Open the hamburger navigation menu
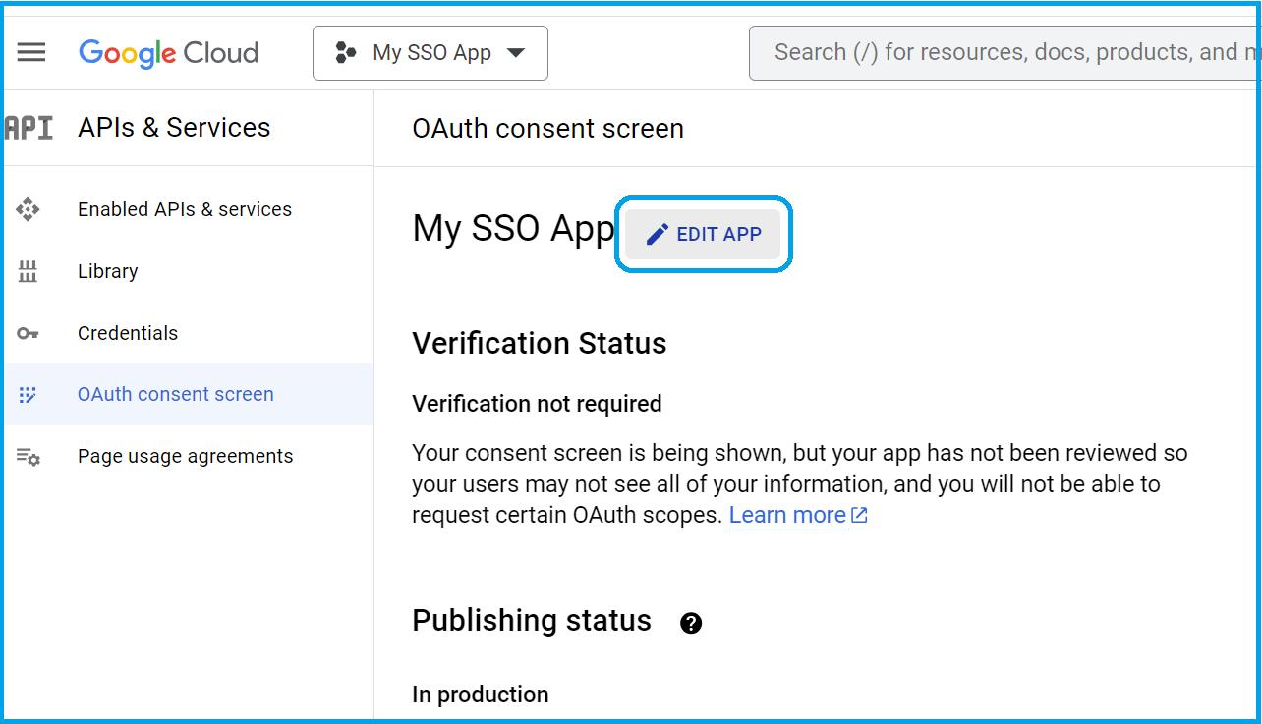Screen dimensions: 1262x724 point(31,52)
